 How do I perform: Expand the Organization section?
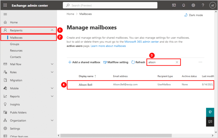(52, 120)
